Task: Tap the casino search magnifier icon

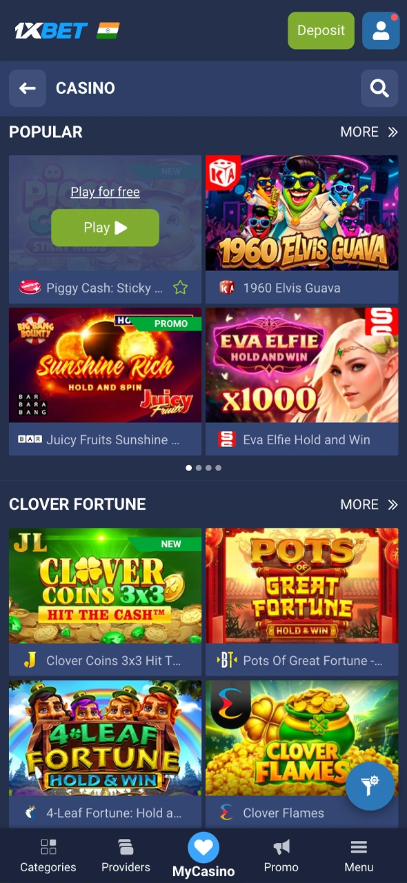Action: point(379,88)
